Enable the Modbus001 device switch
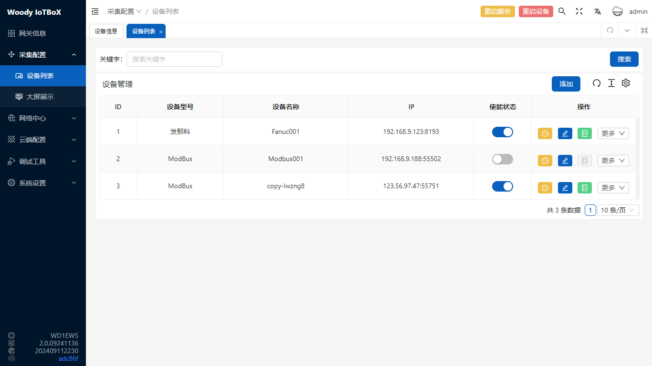652x366 pixels. (502, 159)
